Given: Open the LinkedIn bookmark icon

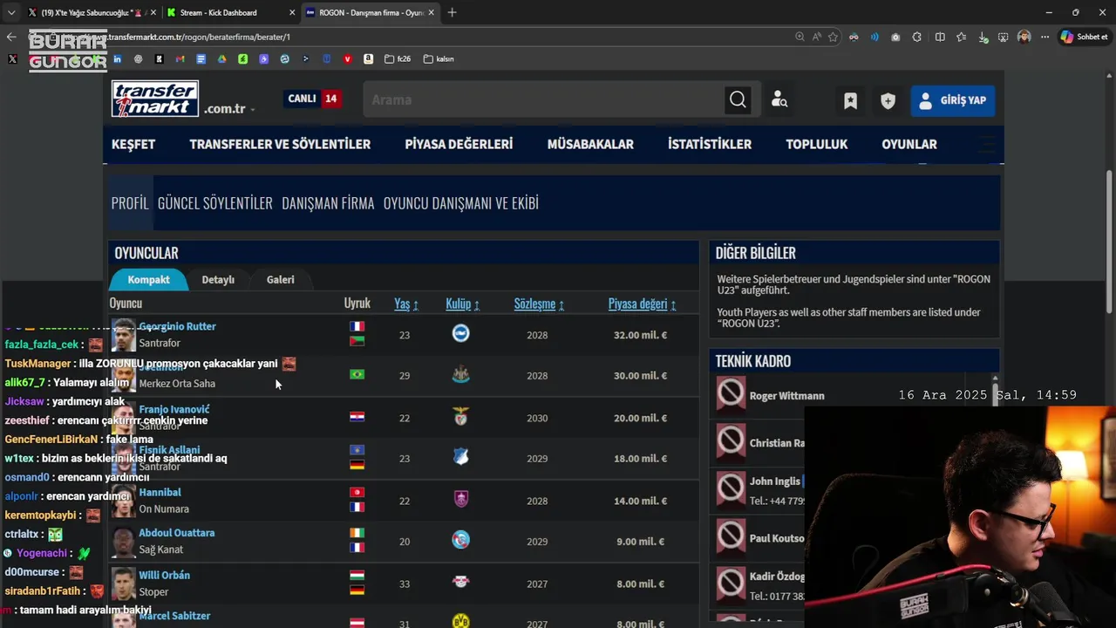Looking at the screenshot, I should [x=117, y=59].
